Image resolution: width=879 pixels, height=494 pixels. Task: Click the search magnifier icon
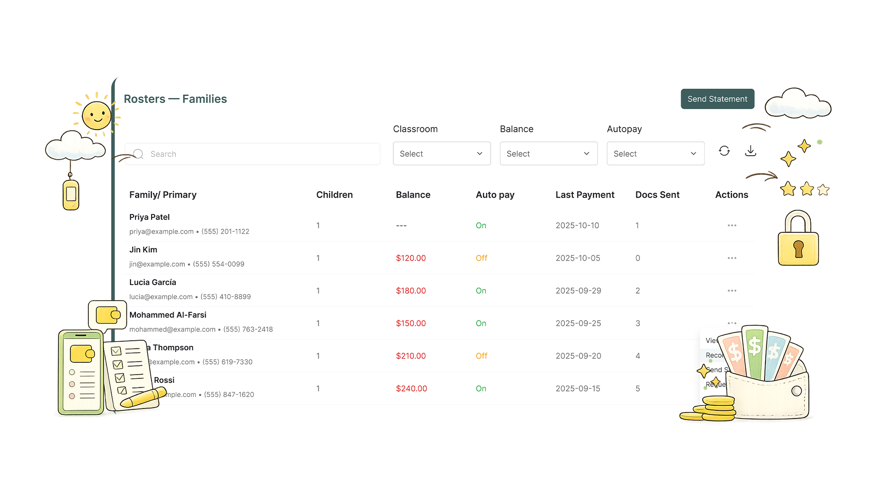click(x=138, y=154)
